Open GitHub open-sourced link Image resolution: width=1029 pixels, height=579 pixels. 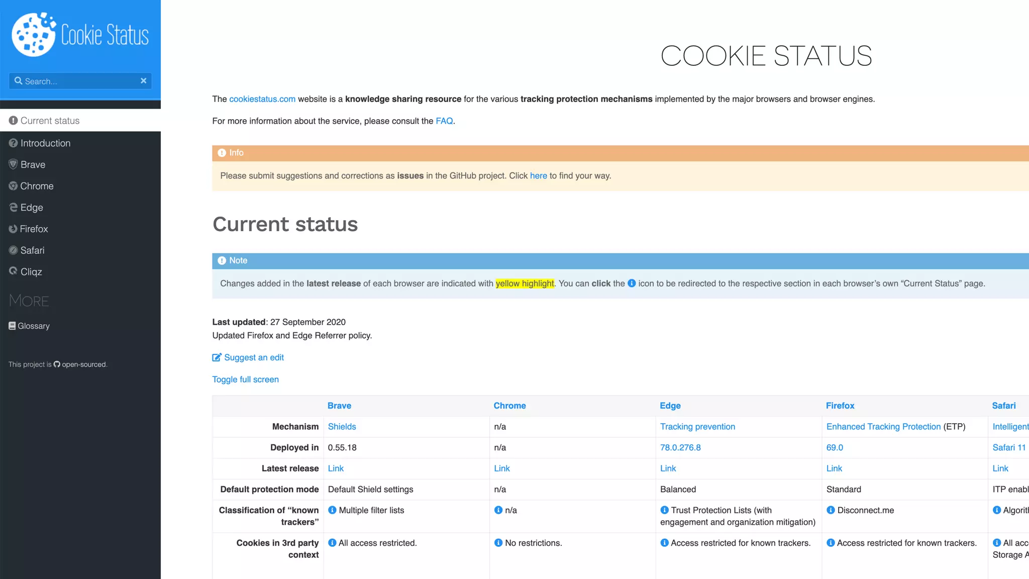pos(80,364)
